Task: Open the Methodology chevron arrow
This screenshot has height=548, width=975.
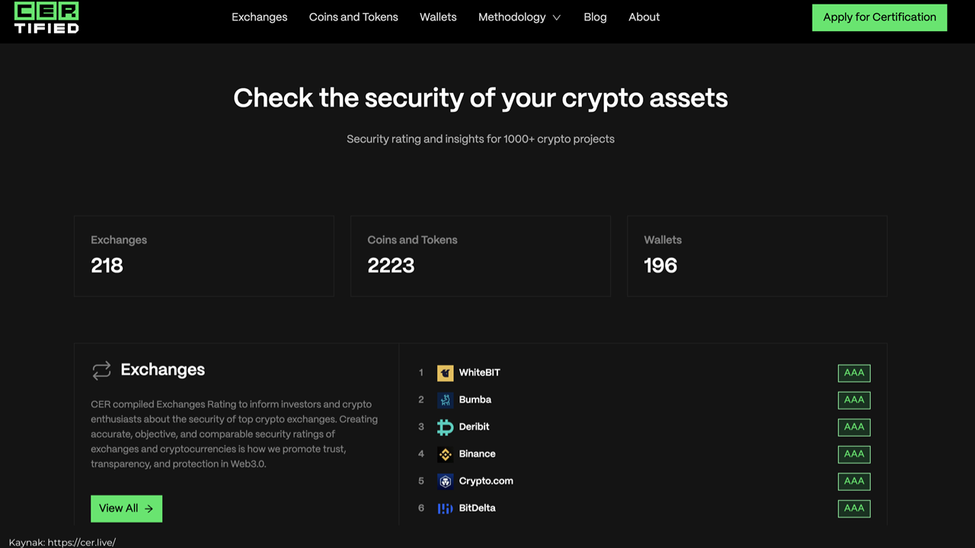Action: pyautogui.click(x=556, y=17)
